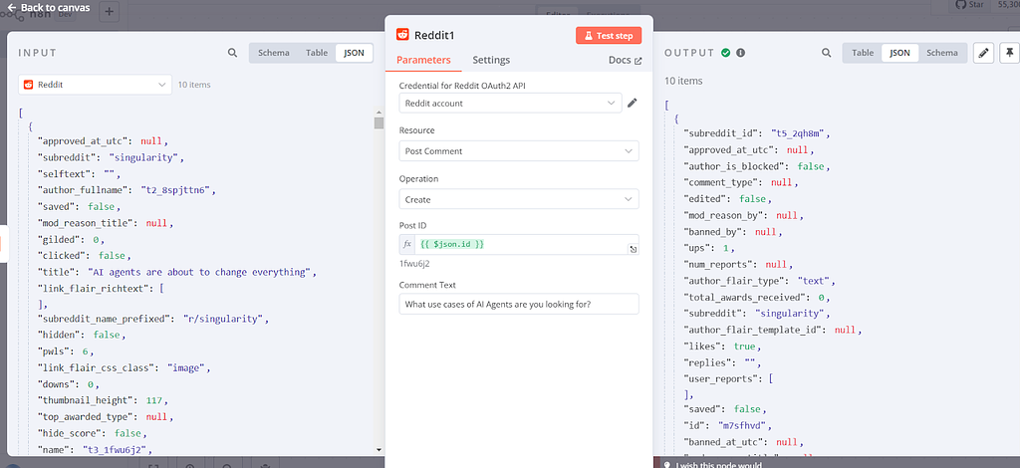Click the Test step button
Viewport: 1020px width, 468px height.
point(609,35)
